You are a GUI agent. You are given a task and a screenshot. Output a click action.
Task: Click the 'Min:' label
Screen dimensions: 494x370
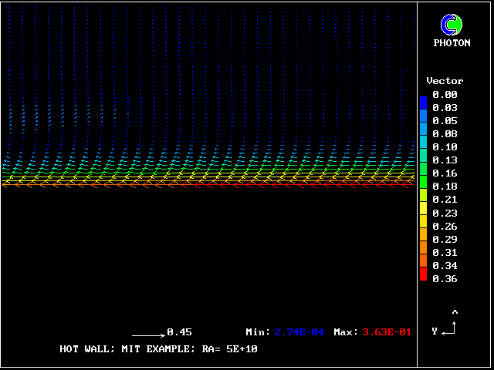258,332
